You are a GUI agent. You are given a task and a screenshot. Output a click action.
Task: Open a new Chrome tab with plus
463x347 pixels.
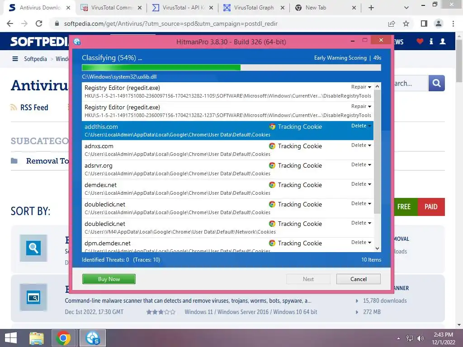[371, 8]
